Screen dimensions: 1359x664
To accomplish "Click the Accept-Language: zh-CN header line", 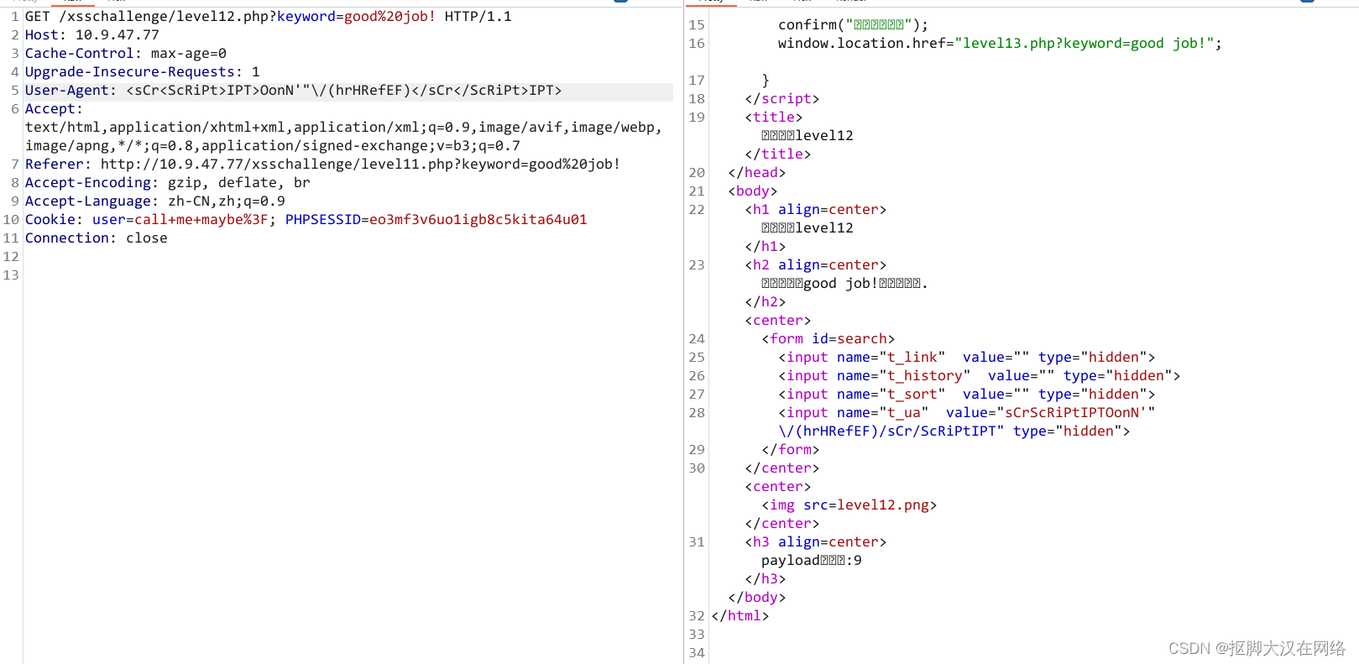I will tap(154, 201).
